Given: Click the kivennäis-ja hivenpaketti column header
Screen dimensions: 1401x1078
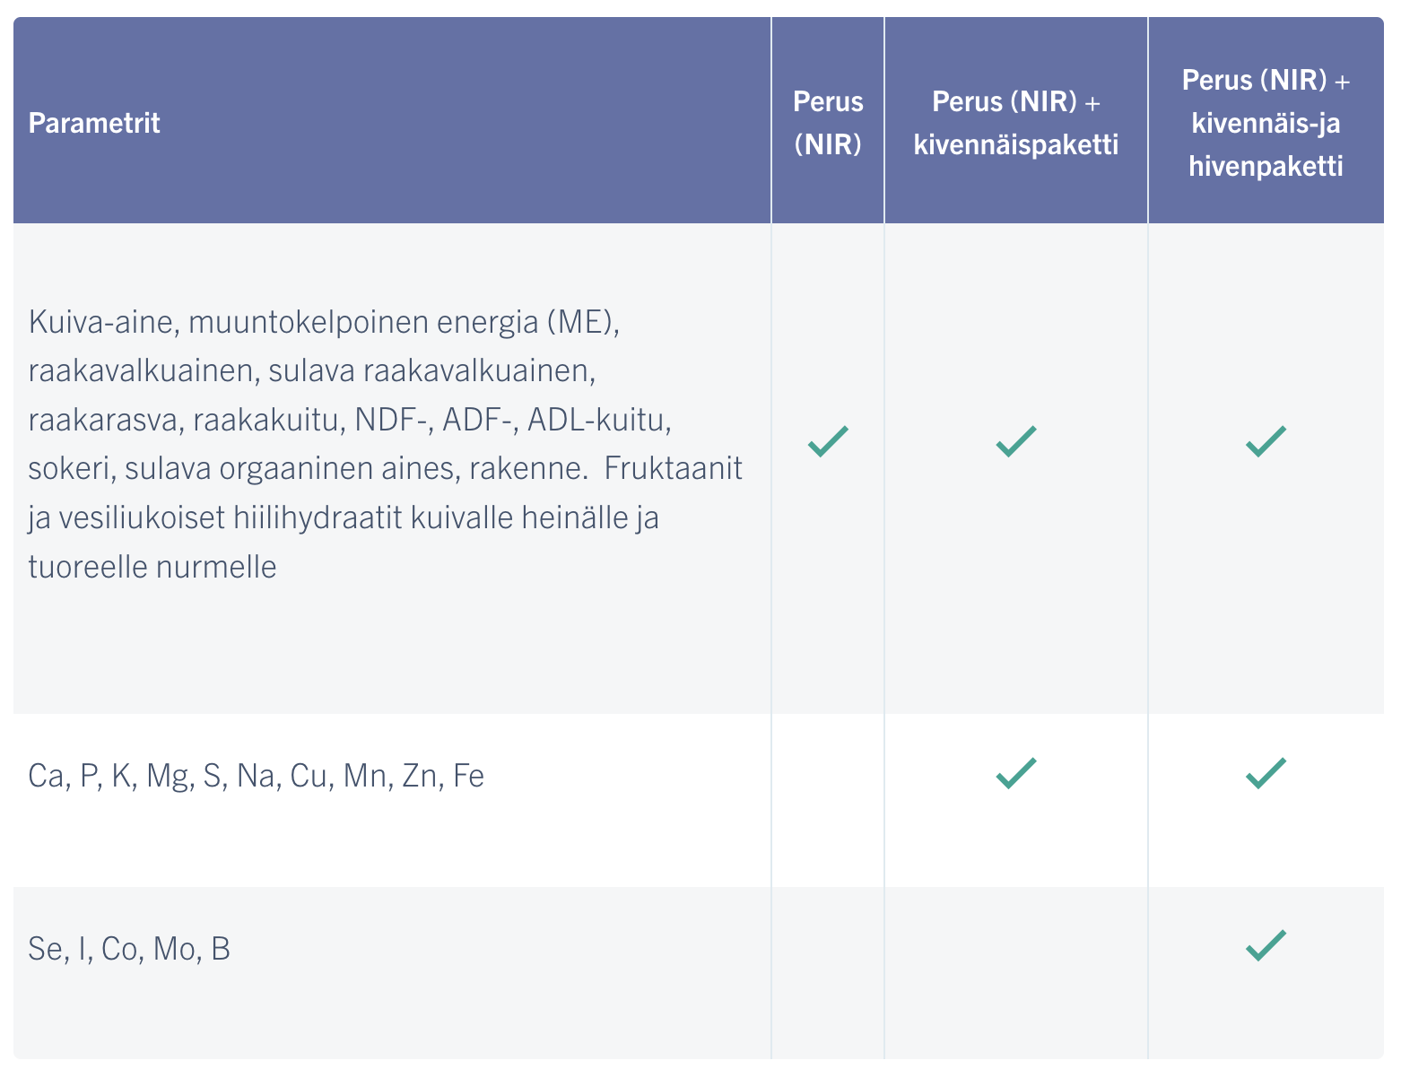Looking at the screenshot, I should click(1266, 123).
